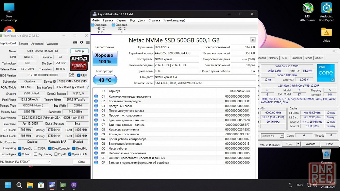Switch to SPD tab in CPU-Z
The image size is (340, 191).
285,58
